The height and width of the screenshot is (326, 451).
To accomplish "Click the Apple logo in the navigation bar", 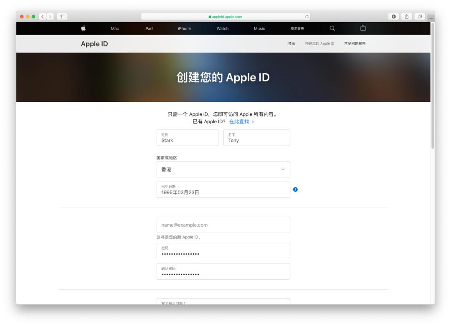I will [82, 28].
